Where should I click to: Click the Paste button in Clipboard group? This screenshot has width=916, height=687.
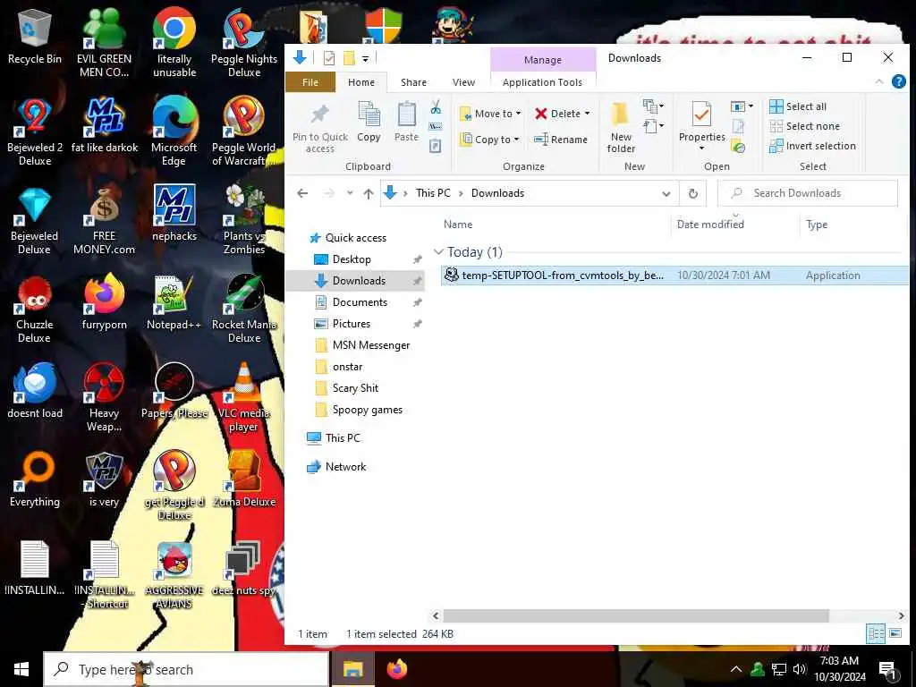407,122
